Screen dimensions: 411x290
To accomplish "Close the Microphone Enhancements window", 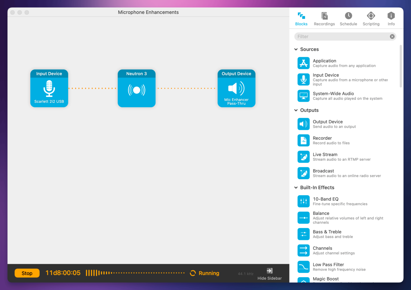I will coord(13,12).
